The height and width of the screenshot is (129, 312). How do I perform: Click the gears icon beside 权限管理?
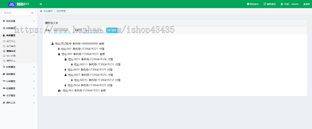click(4, 28)
